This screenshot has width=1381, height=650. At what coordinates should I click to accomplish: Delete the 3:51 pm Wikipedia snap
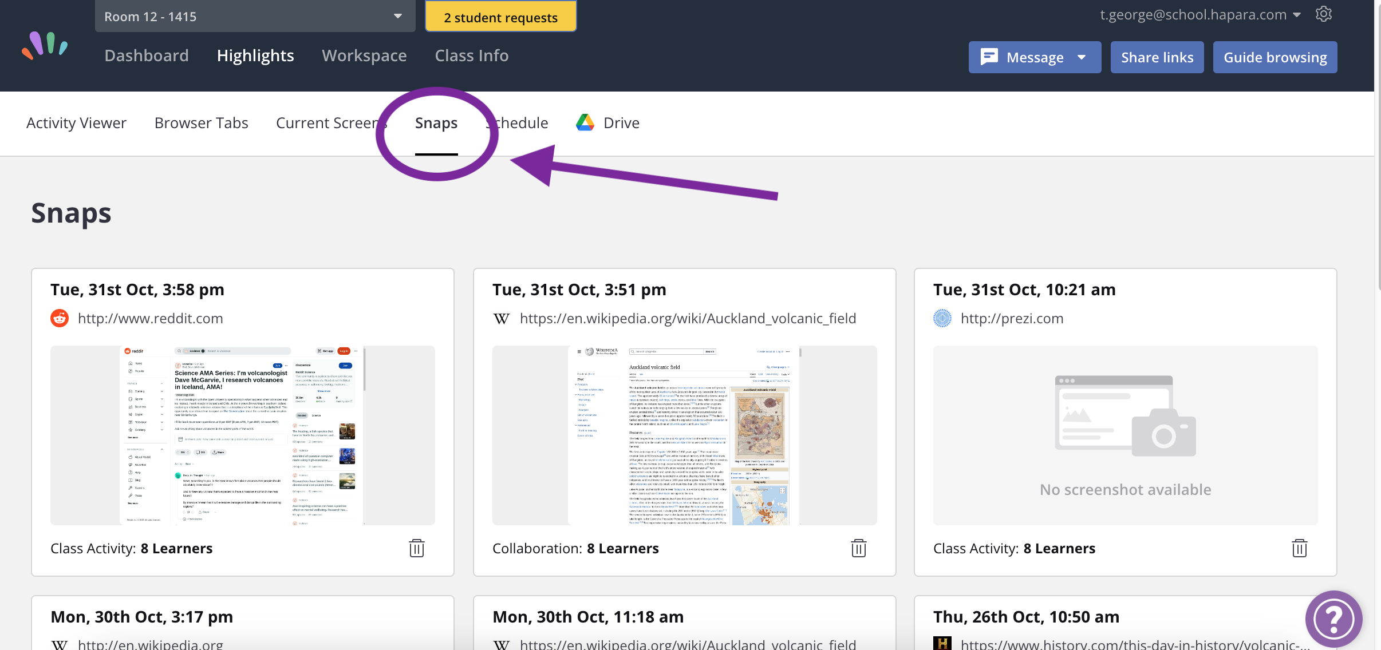[x=859, y=548]
